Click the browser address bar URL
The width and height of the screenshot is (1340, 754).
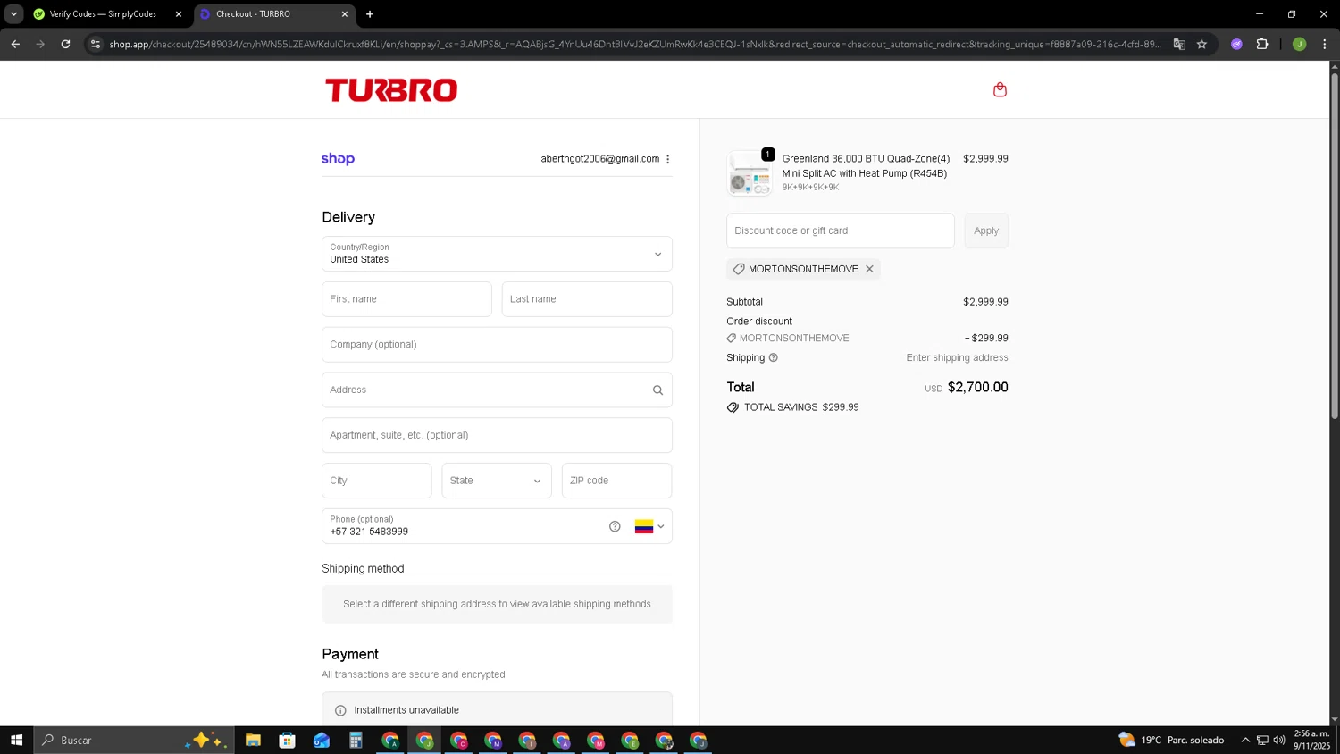pos(634,44)
